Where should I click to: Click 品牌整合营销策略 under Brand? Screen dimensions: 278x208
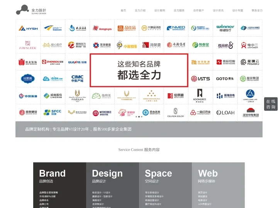point(49,193)
